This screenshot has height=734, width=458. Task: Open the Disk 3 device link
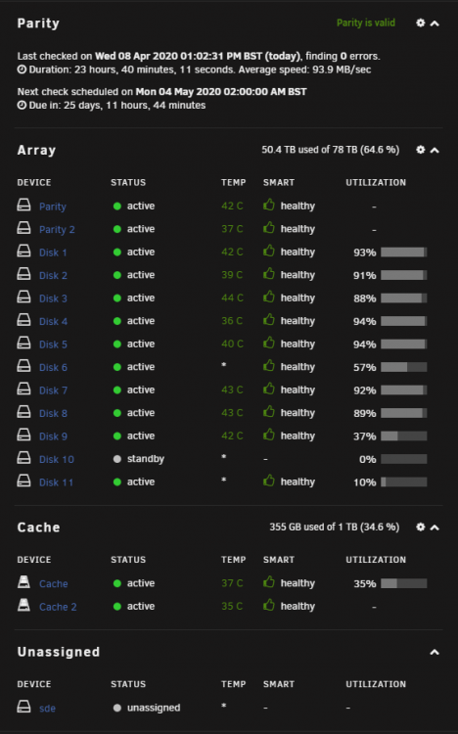[x=53, y=298]
